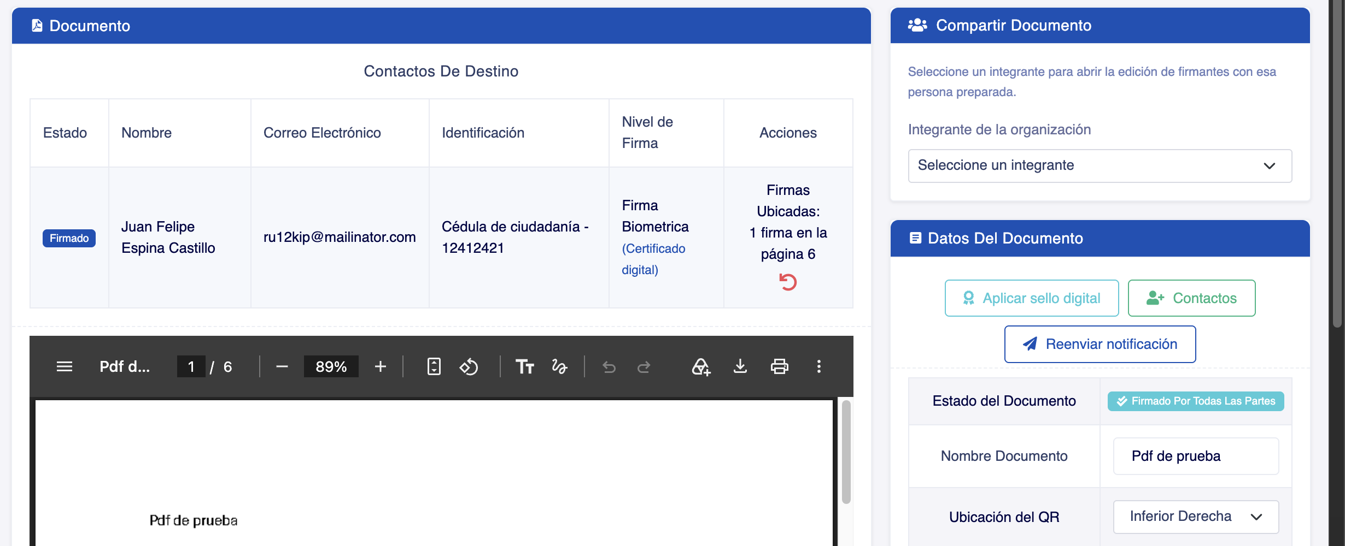Click the Certificado digital link
Screen dimensions: 1345x546
[653, 259]
